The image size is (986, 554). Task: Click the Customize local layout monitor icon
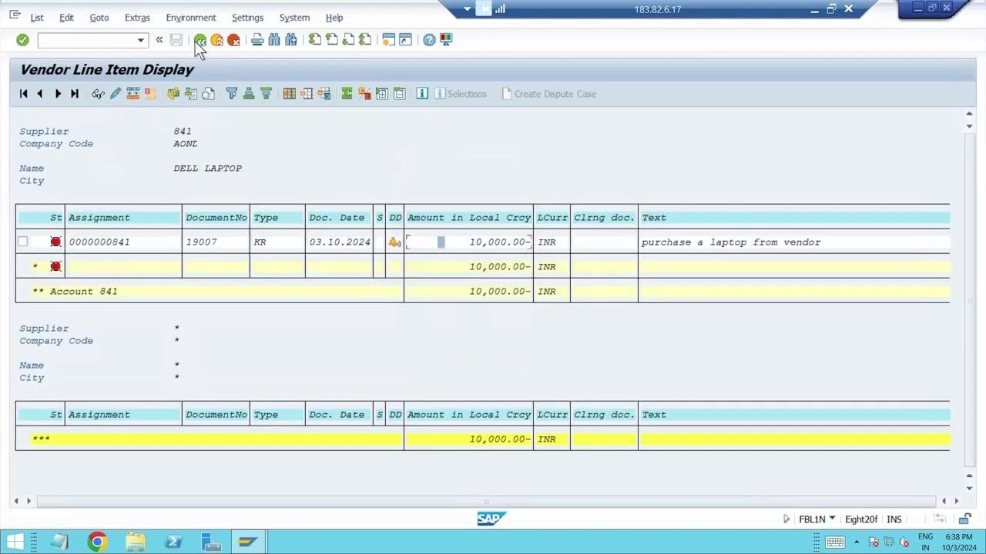(446, 40)
